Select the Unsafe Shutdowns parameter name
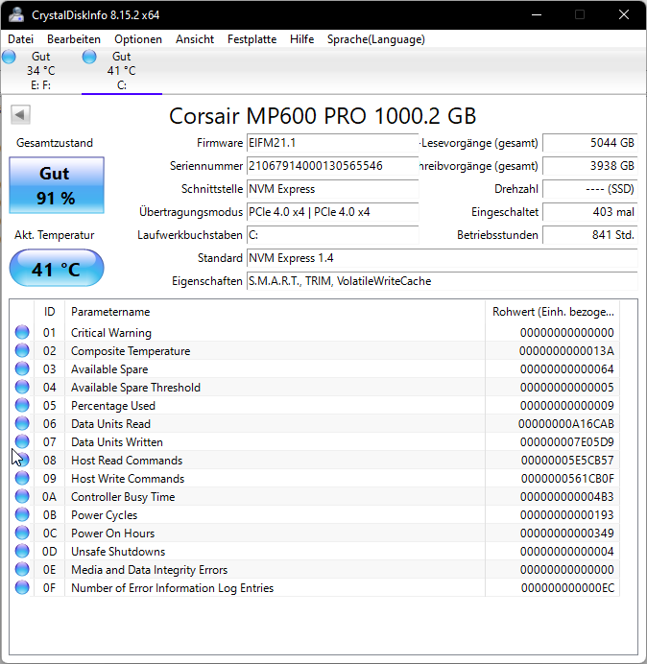The height and width of the screenshot is (664, 647). 118,552
